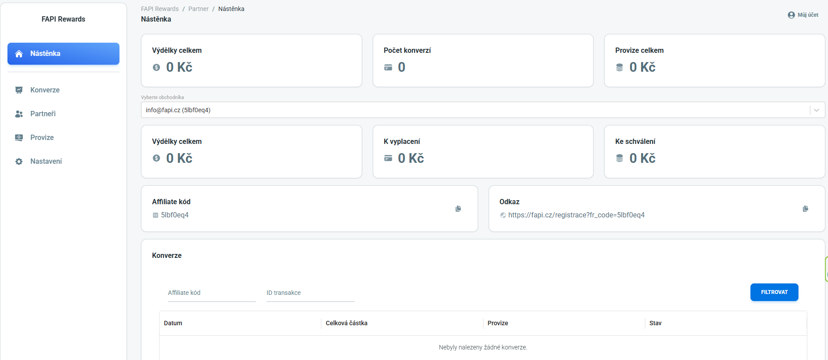Click the Partneři people icon
Viewport: 828px width, 360px height.
pyautogui.click(x=19, y=114)
